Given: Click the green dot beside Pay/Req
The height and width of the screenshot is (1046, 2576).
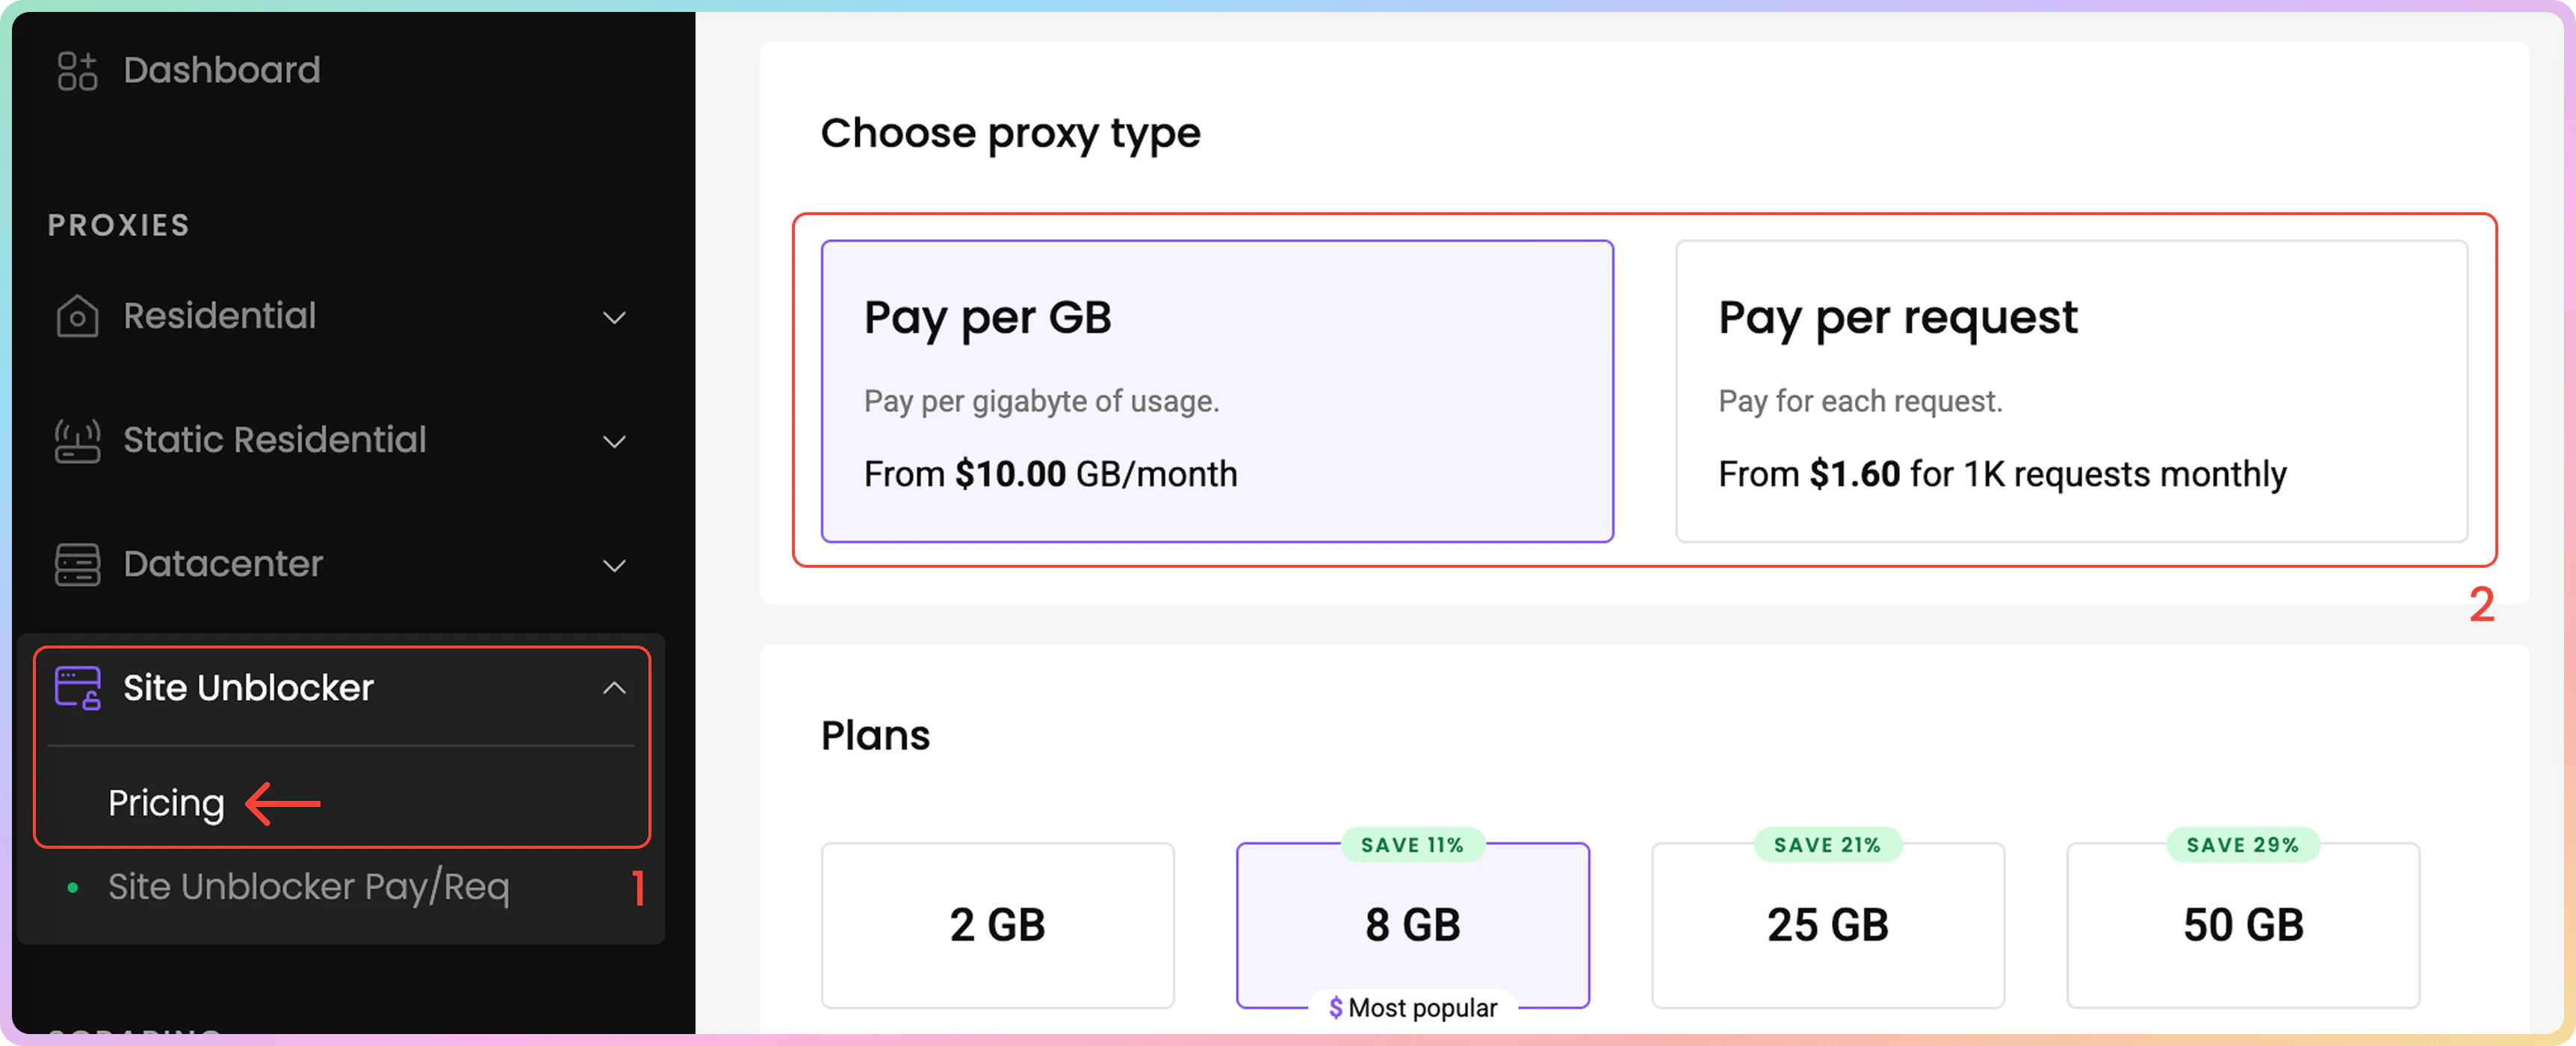Looking at the screenshot, I should (x=72, y=887).
